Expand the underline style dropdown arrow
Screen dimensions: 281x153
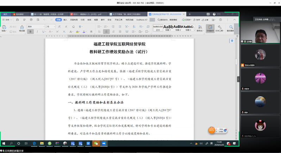point(45,32)
